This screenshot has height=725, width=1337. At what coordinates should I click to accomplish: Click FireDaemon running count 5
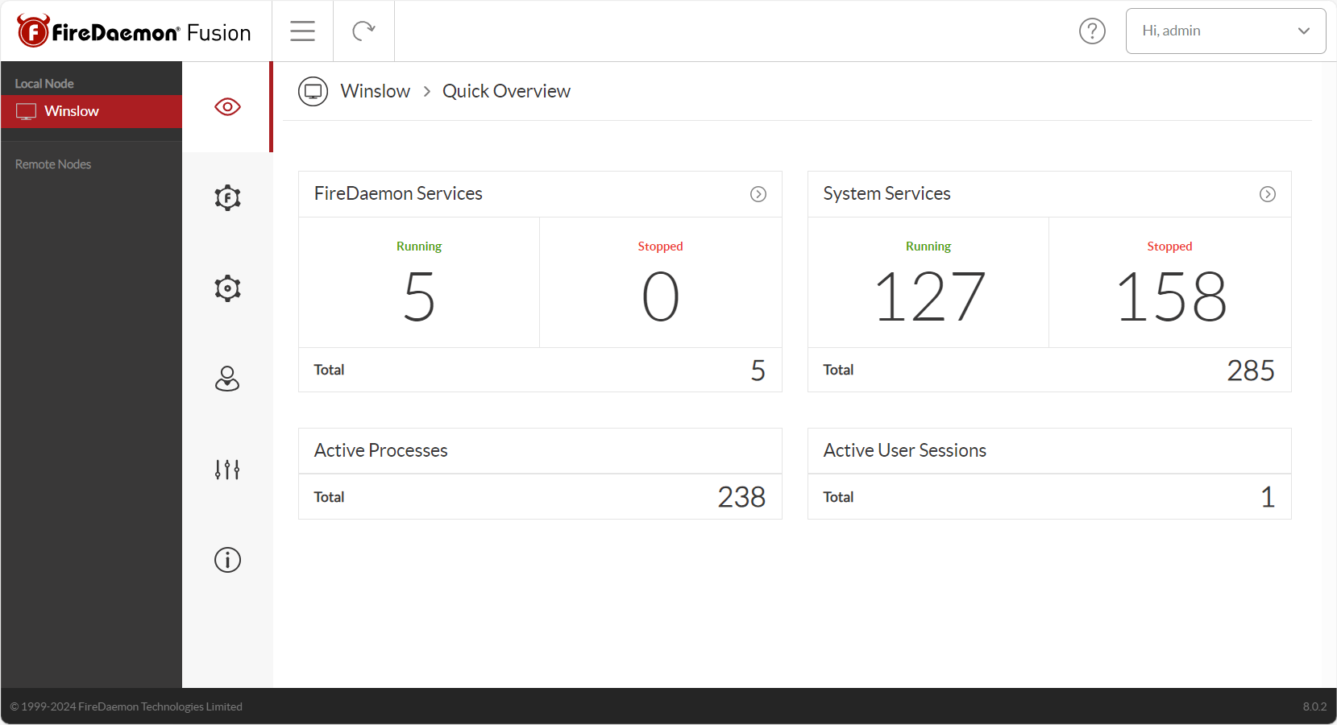click(419, 297)
